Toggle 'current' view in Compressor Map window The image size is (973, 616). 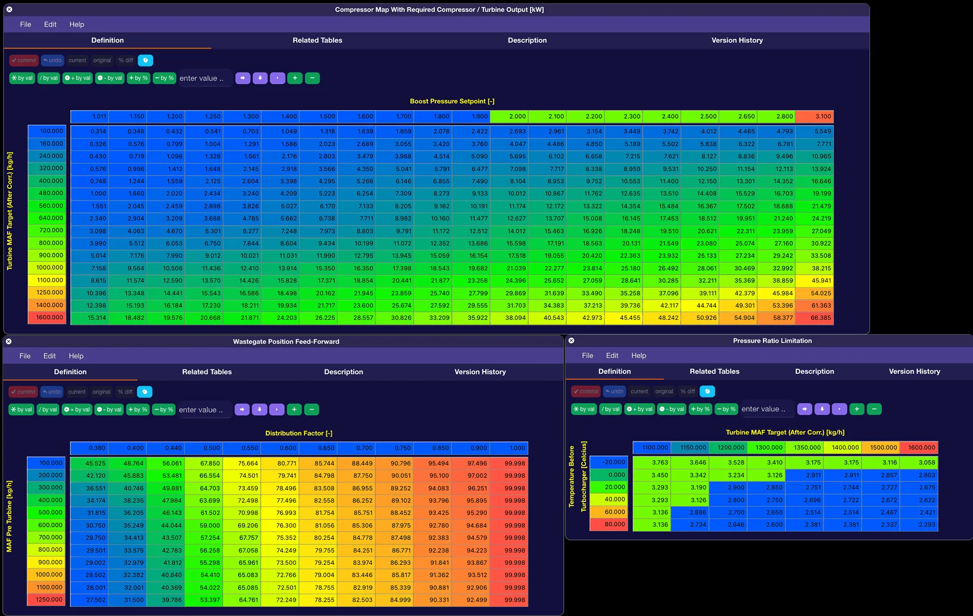(x=78, y=60)
